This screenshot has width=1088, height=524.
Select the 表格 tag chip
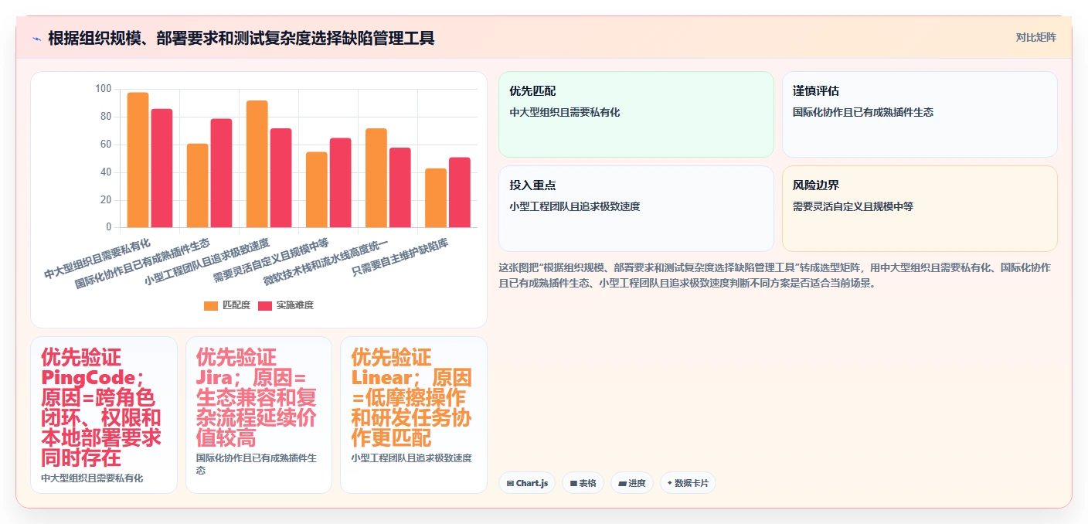[583, 483]
